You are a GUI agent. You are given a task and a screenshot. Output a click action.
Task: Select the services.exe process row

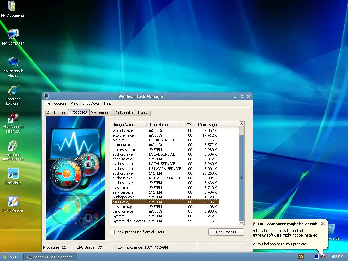165,192
